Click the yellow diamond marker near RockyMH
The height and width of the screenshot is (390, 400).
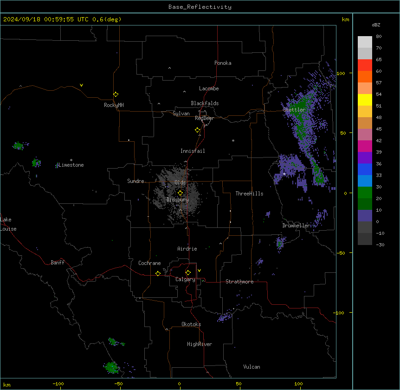(x=116, y=94)
